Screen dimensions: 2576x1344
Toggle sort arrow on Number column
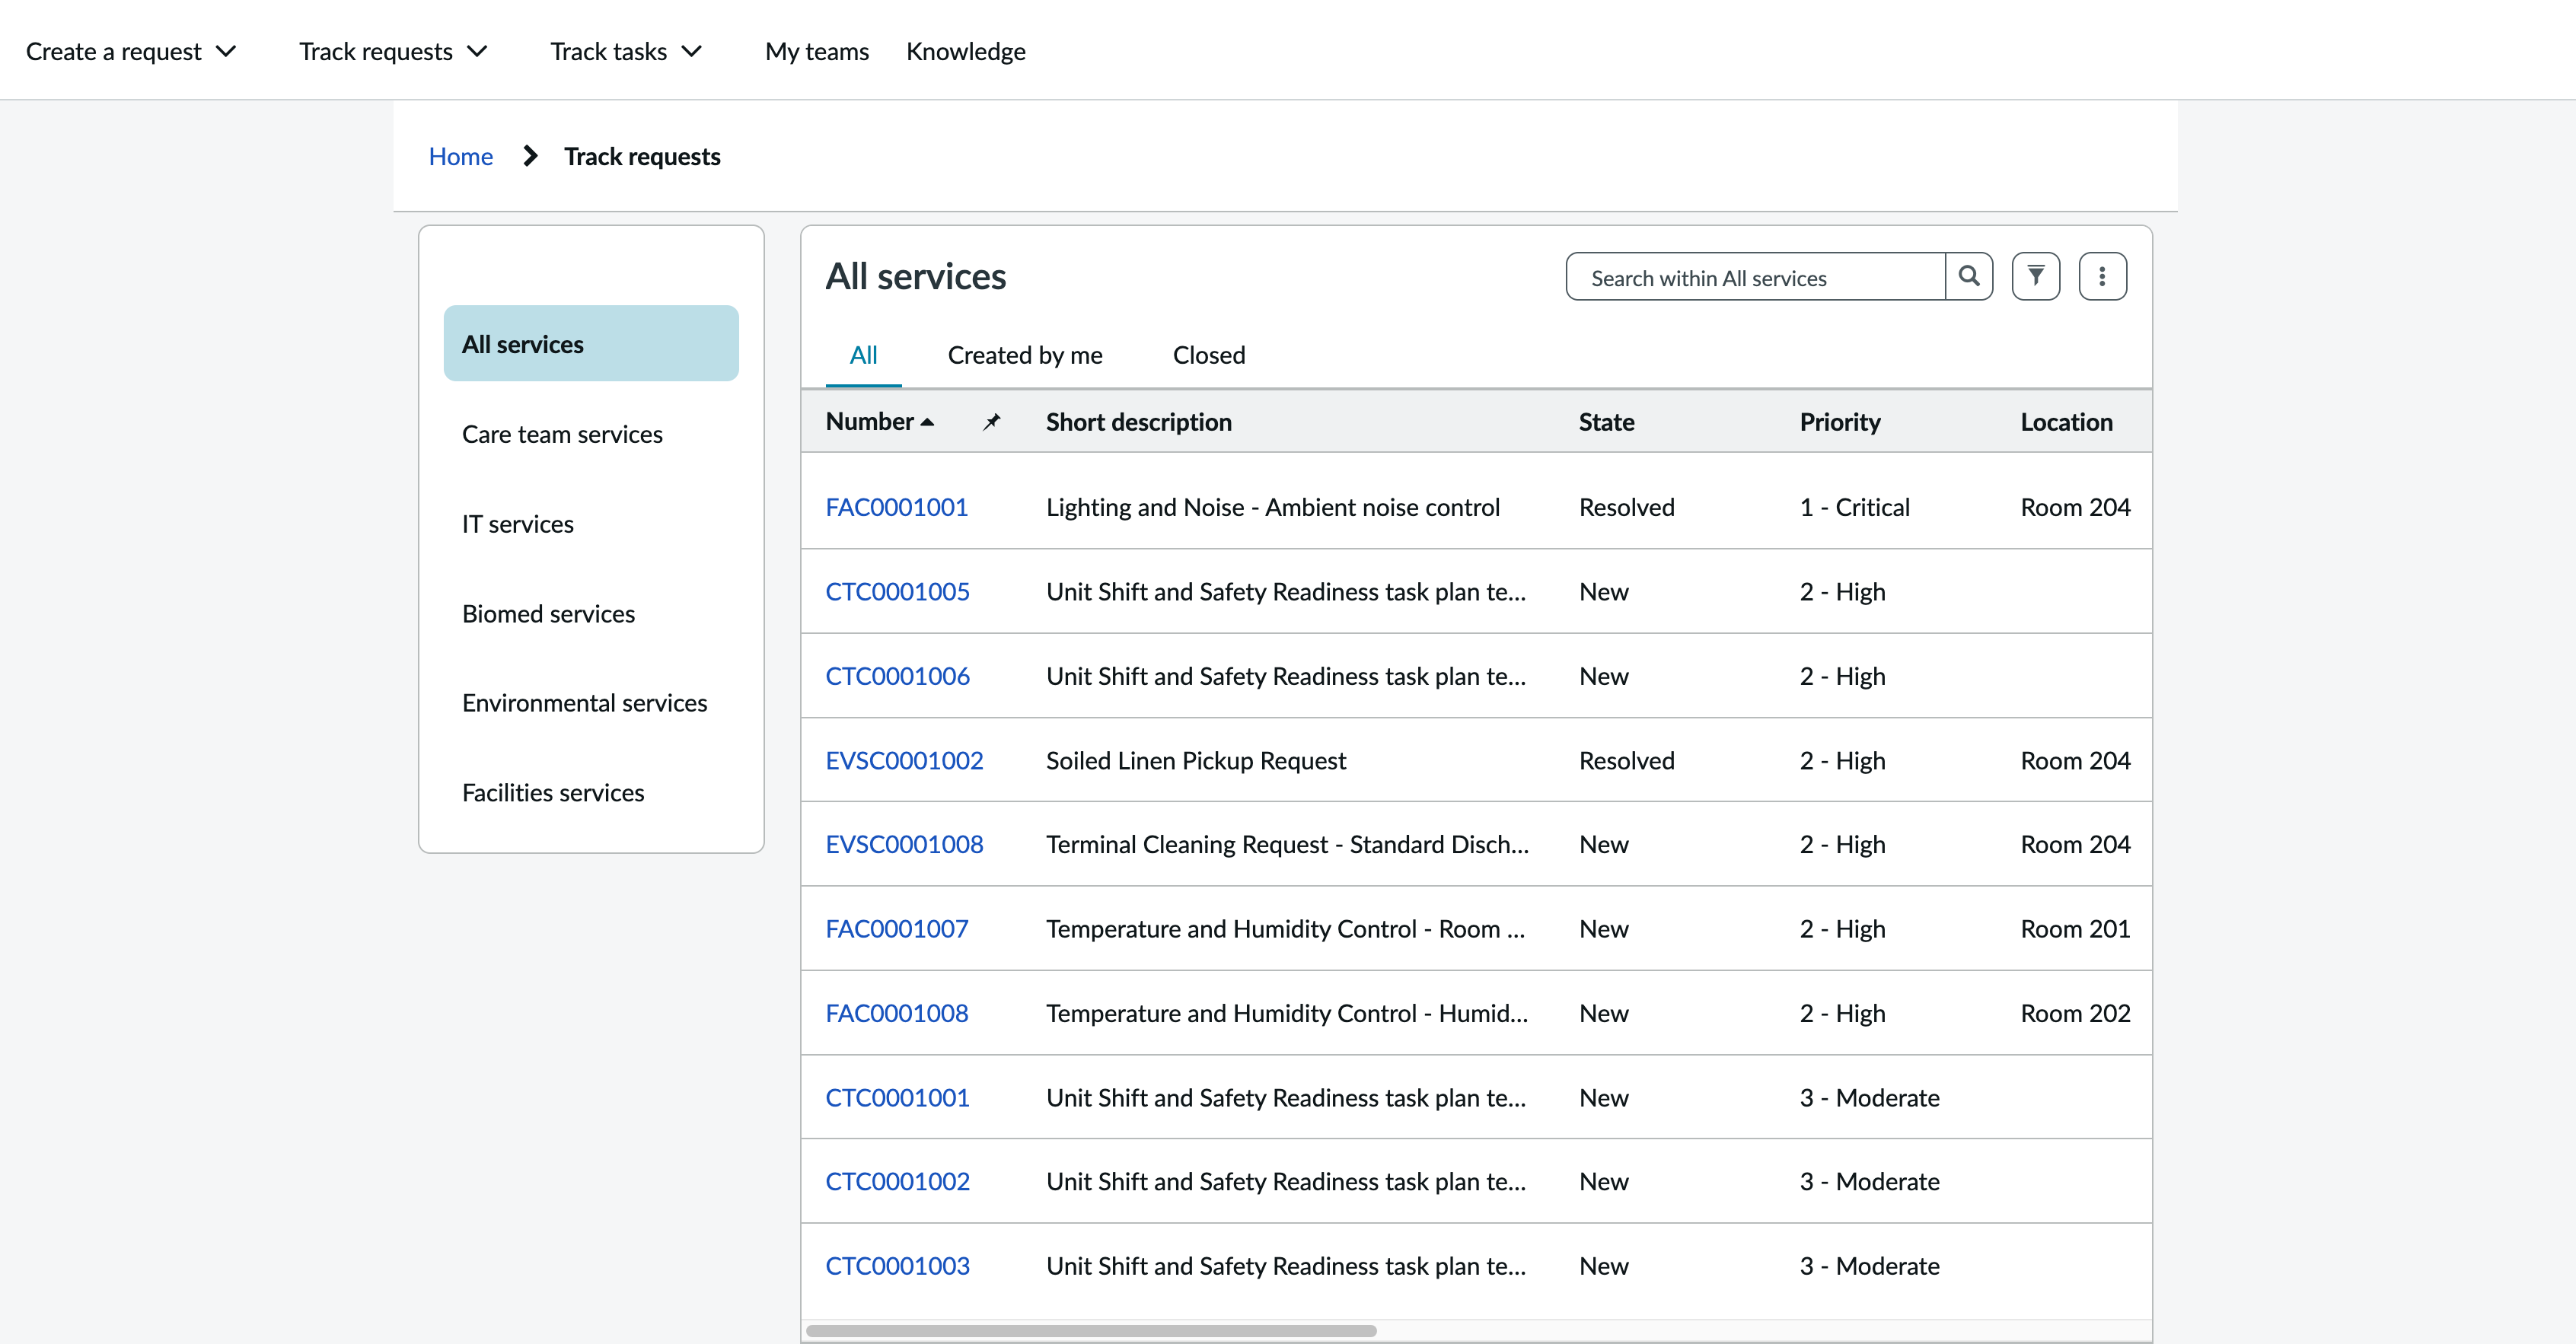click(x=927, y=422)
